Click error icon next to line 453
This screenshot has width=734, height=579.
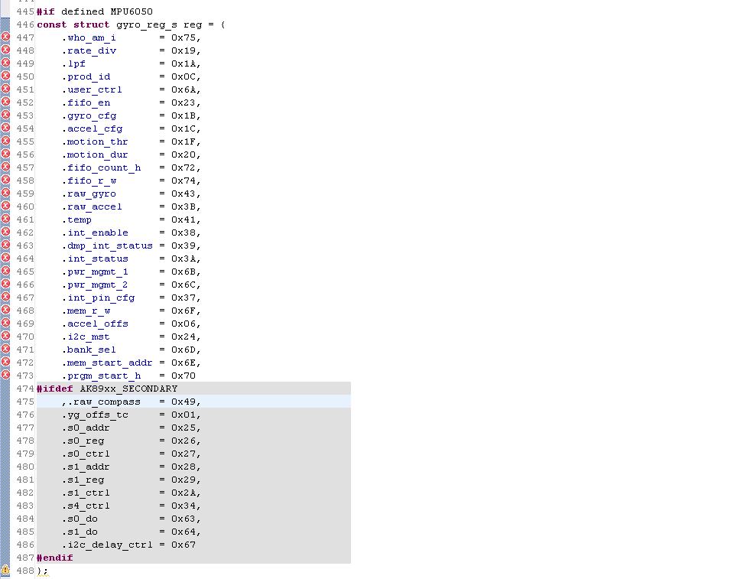click(5, 115)
